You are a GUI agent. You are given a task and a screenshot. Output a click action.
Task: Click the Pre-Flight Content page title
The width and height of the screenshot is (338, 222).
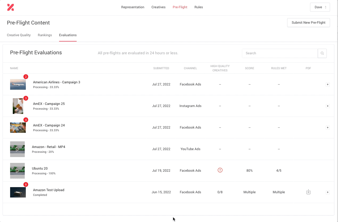28,23
